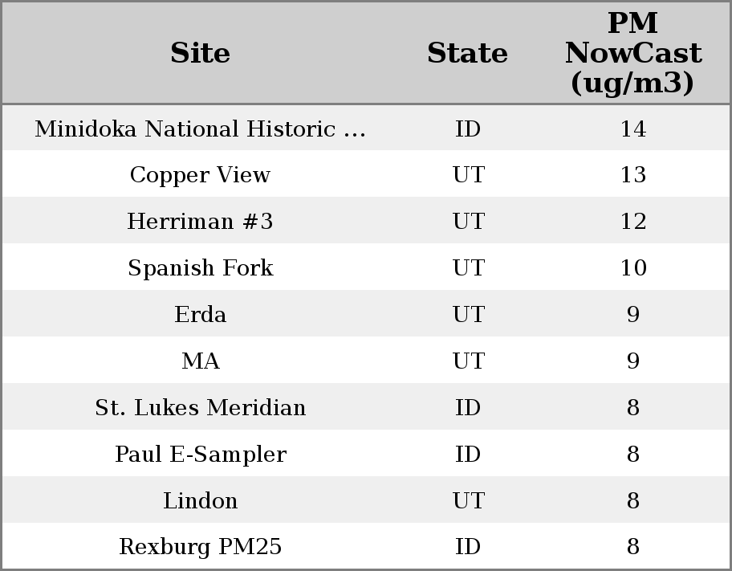Click the Copper View site name
Viewport: 732px width, 571px height.
coord(200,175)
